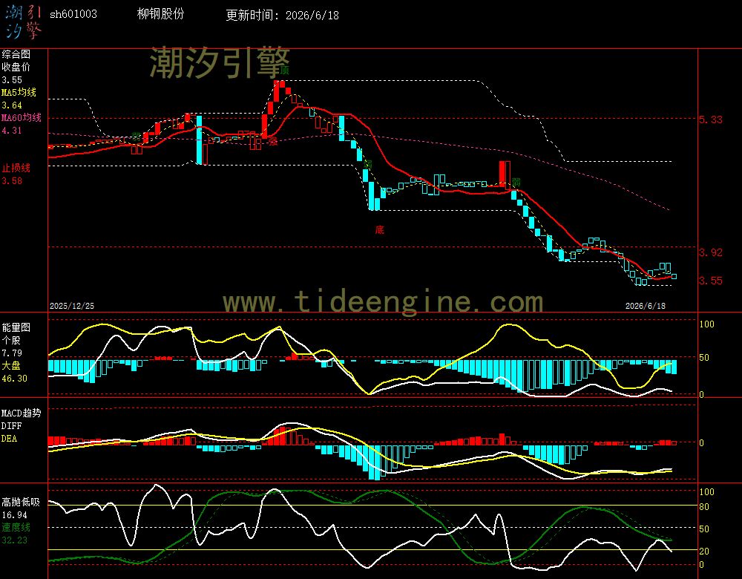742x579 pixels.
Task: Select the 大盘 value 46.30
Action: (15, 379)
